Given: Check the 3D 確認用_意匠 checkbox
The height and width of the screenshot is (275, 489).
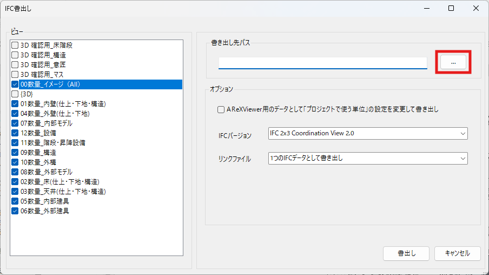Looking at the screenshot, I should click(x=15, y=65).
